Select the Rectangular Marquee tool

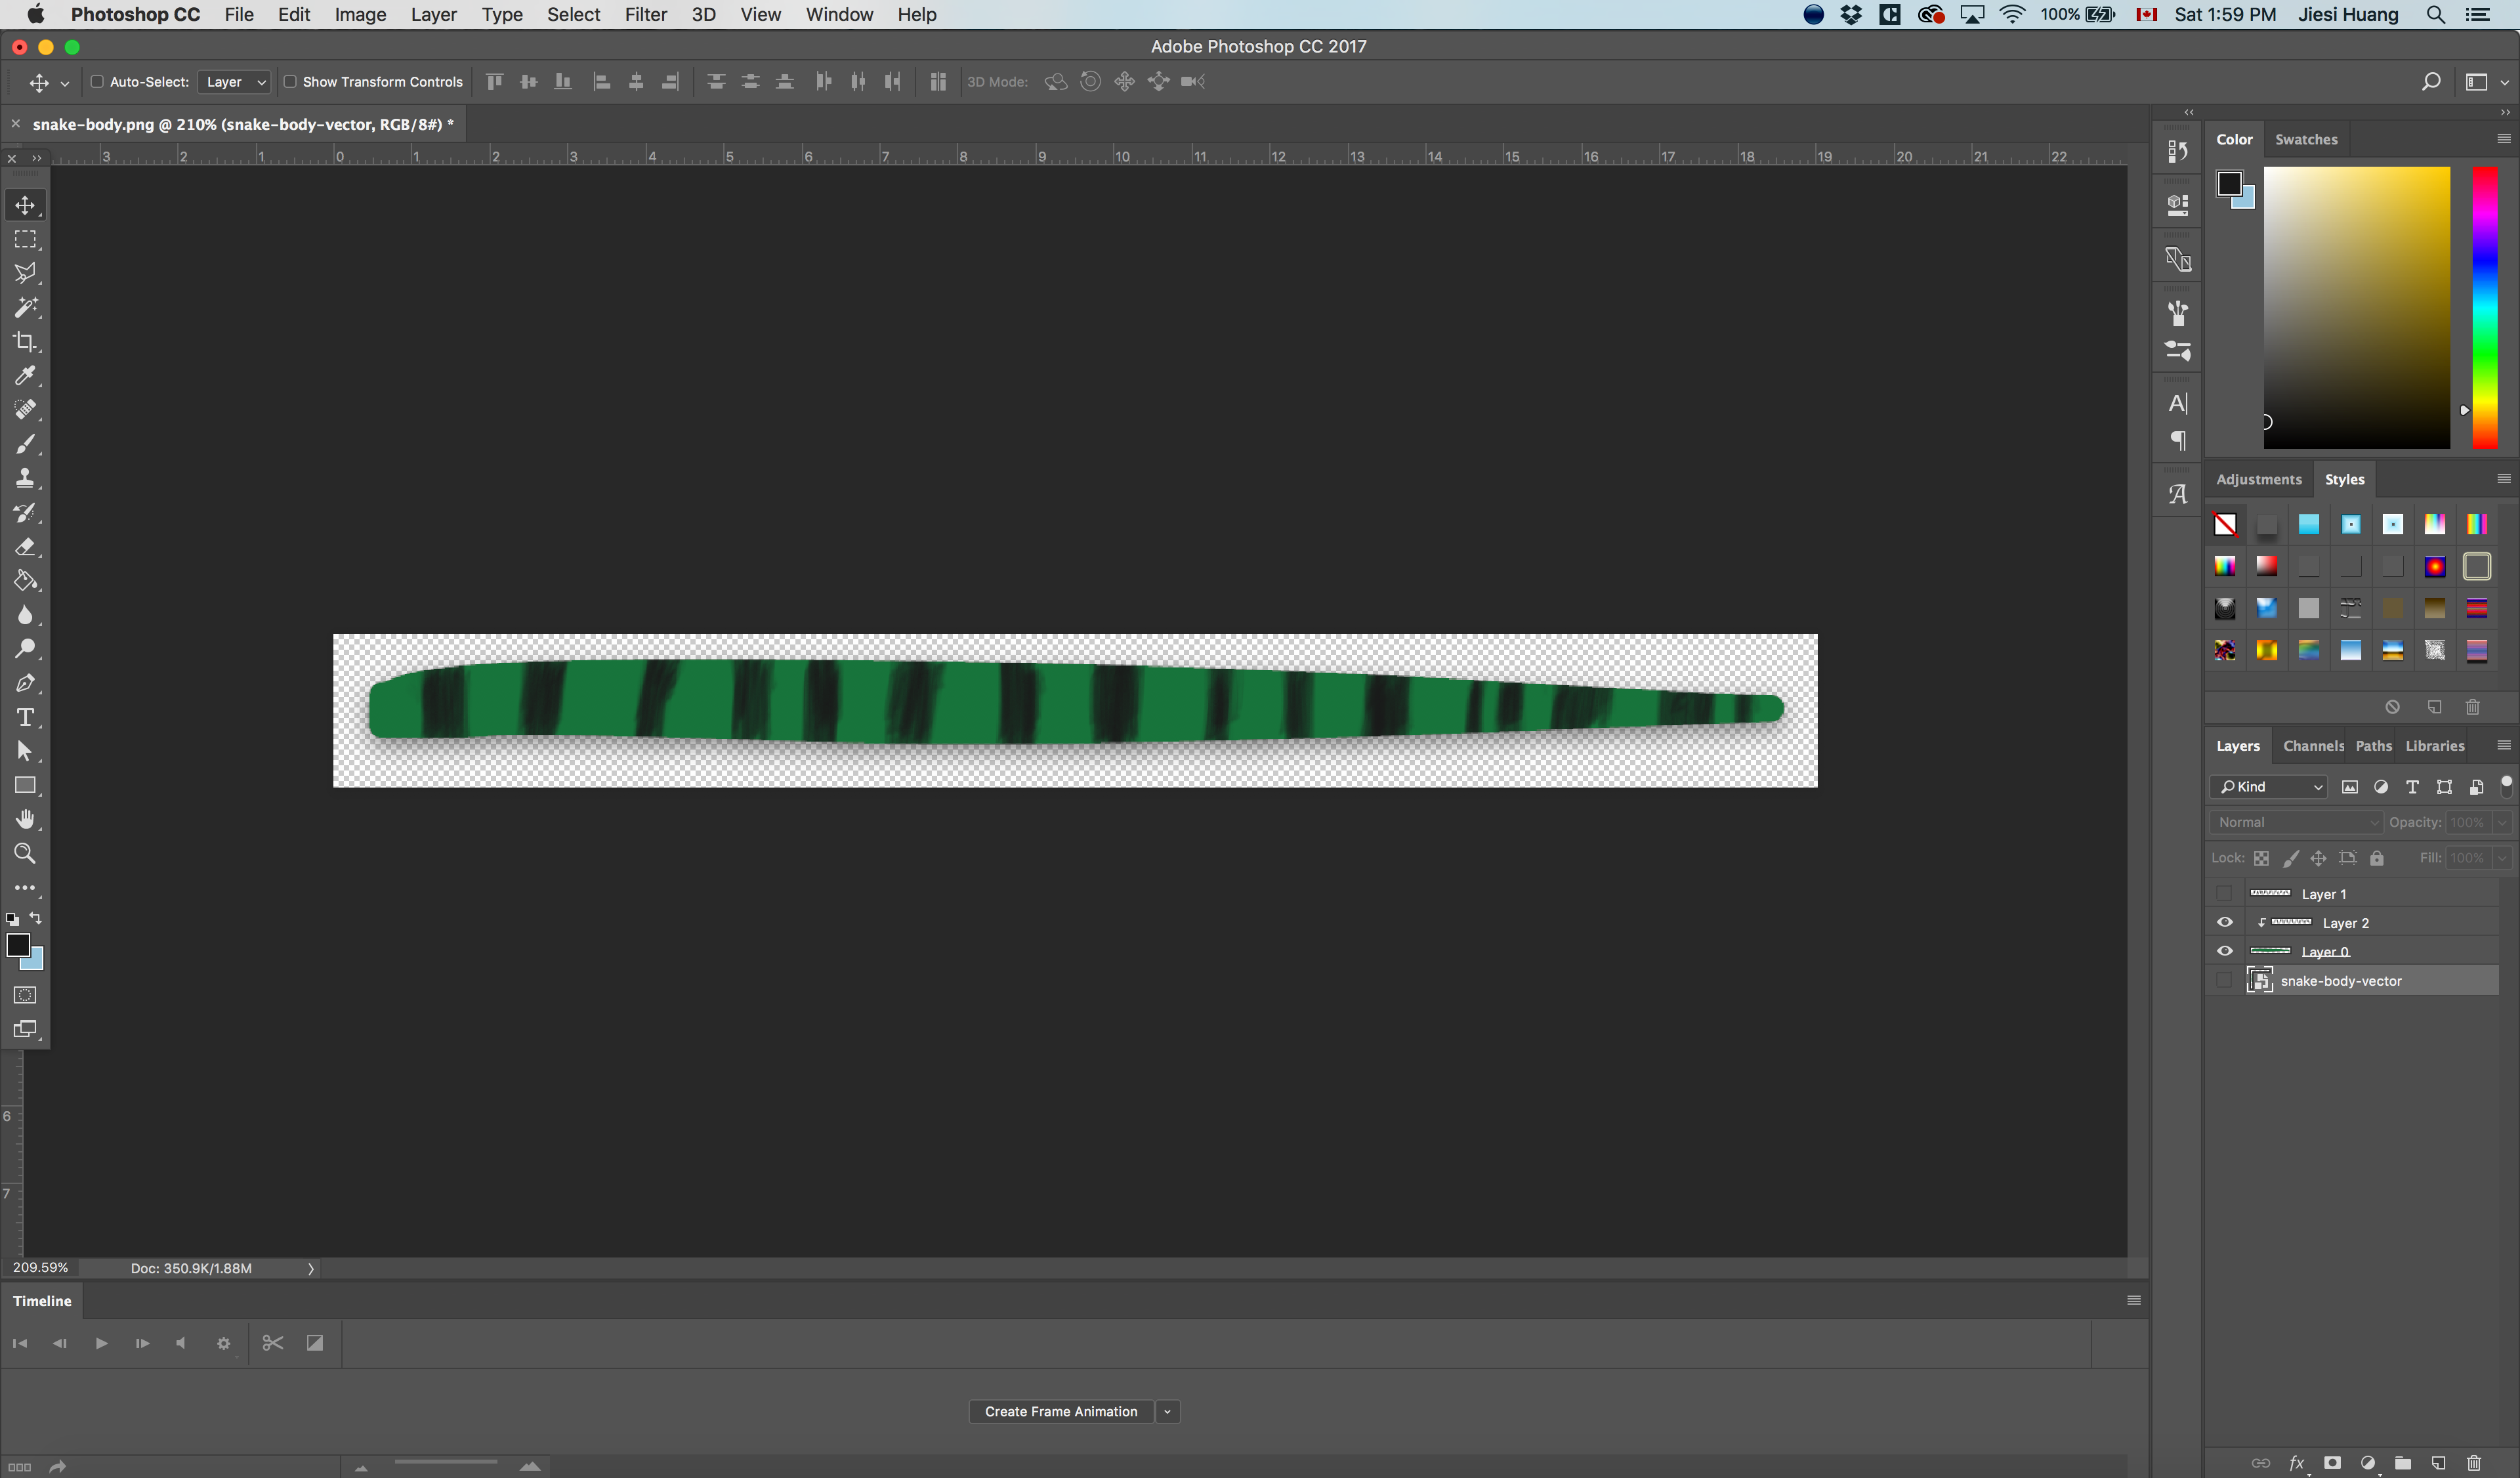click(x=25, y=239)
